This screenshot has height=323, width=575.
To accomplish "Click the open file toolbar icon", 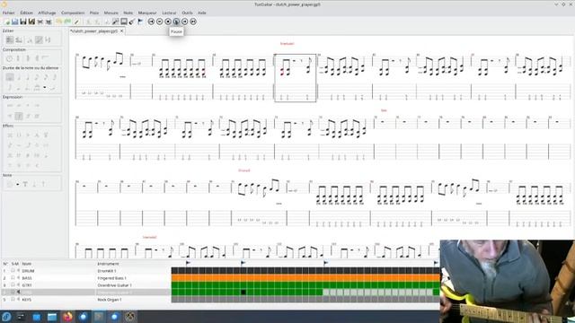I will 14,22.
